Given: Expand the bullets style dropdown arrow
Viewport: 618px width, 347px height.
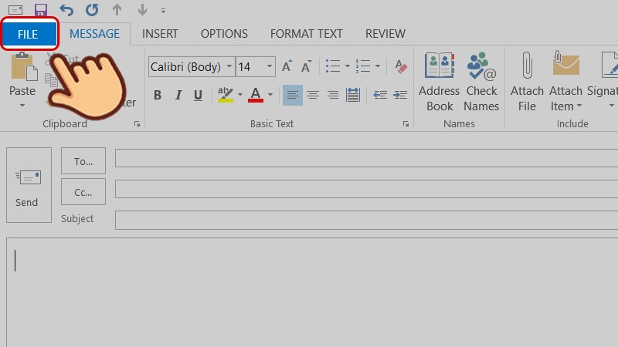Looking at the screenshot, I should pyautogui.click(x=347, y=66).
